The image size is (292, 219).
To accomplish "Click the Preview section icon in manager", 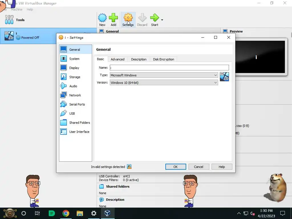I will [225, 31].
